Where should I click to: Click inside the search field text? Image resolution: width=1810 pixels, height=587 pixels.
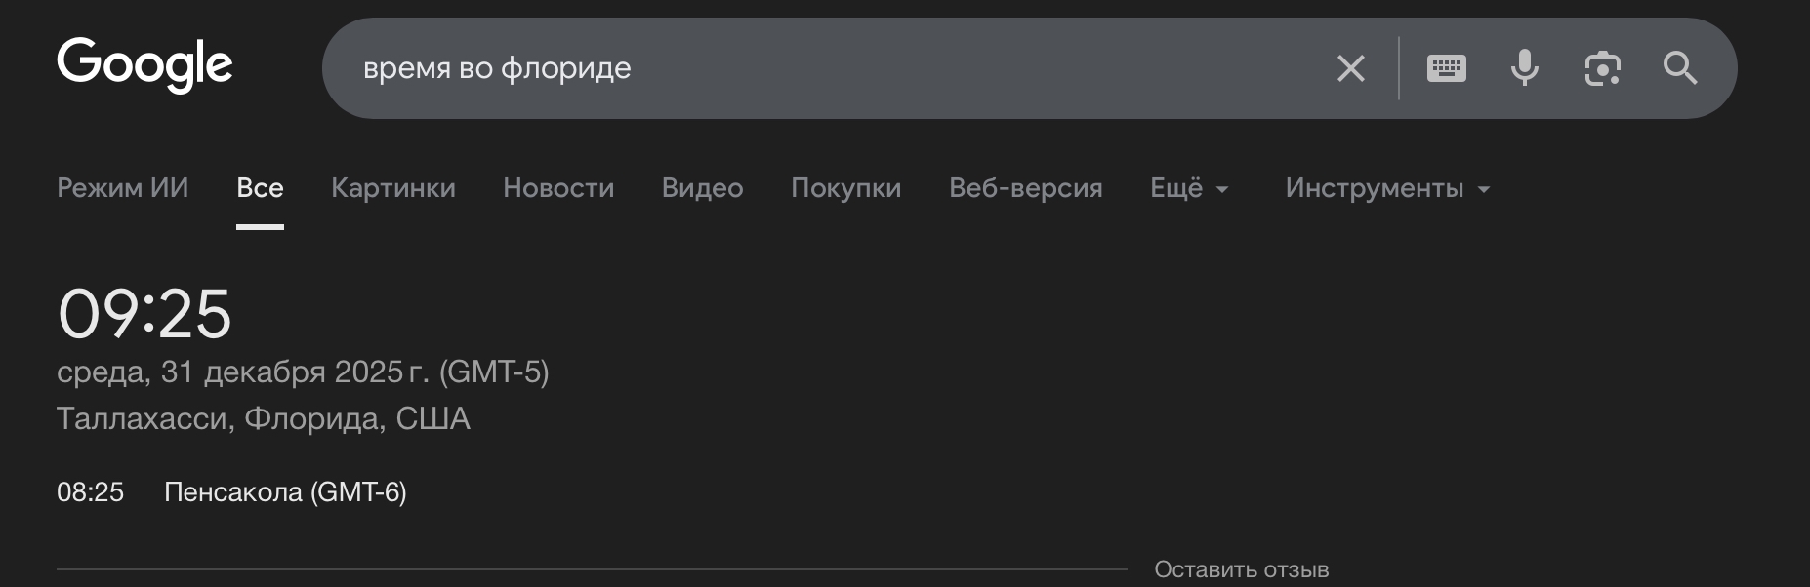(x=497, y=68)
